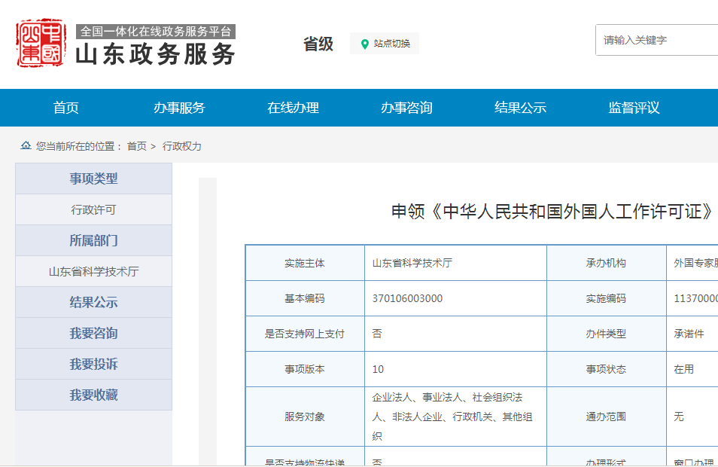
Task: Select 山东省科学技术厅 in the sidebar
Action: pos(93,272)
